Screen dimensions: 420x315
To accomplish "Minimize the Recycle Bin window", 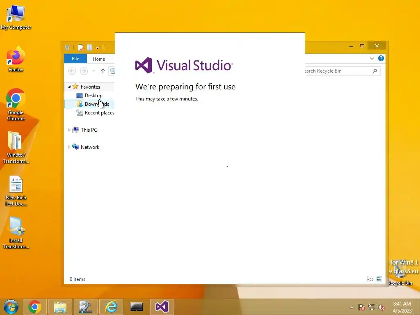I will [351, 46].
